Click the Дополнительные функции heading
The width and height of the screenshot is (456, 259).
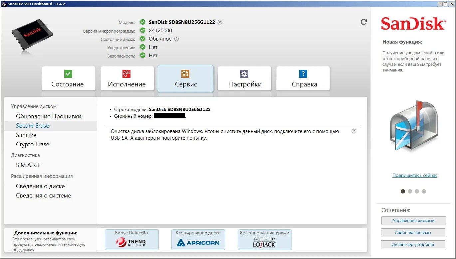(46, 233)
